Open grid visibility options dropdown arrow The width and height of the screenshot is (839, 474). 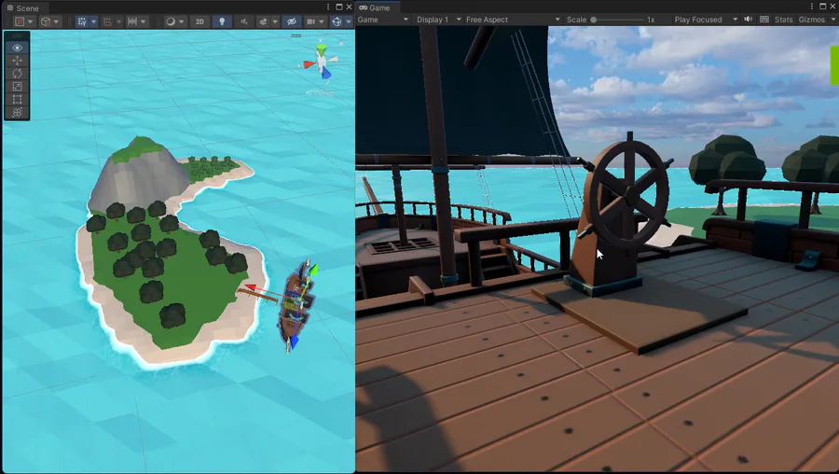click(93, 21)
